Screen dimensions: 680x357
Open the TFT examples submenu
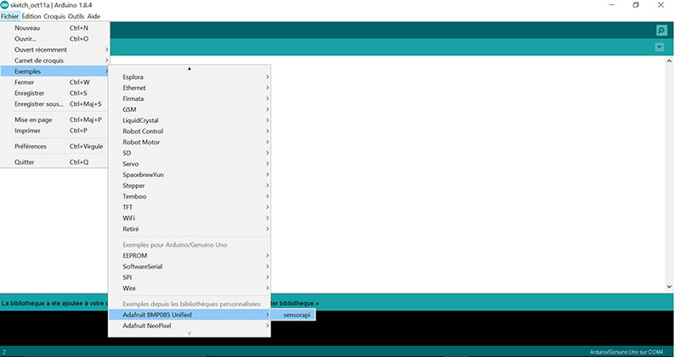pos(190,207)
